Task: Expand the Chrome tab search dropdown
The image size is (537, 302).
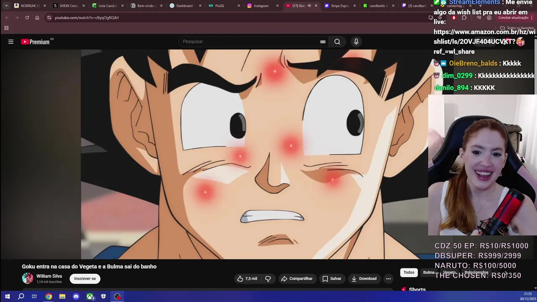Action: [6, 6]
